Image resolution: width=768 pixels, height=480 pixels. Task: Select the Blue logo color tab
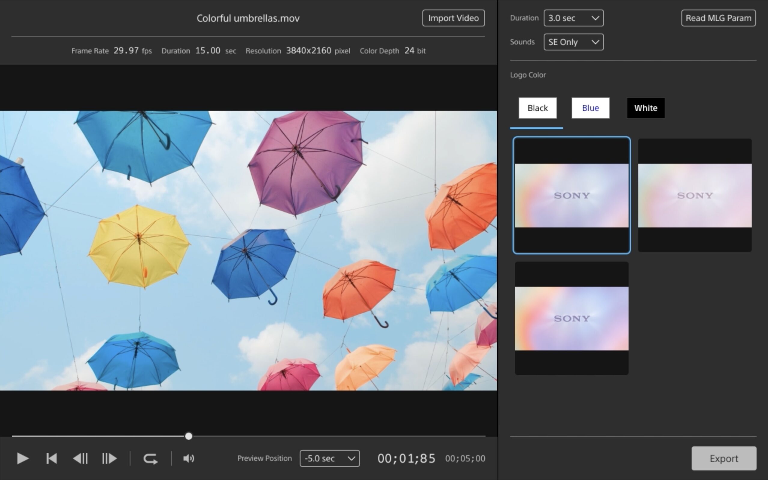pyautogui.click(x=590, y=108)
